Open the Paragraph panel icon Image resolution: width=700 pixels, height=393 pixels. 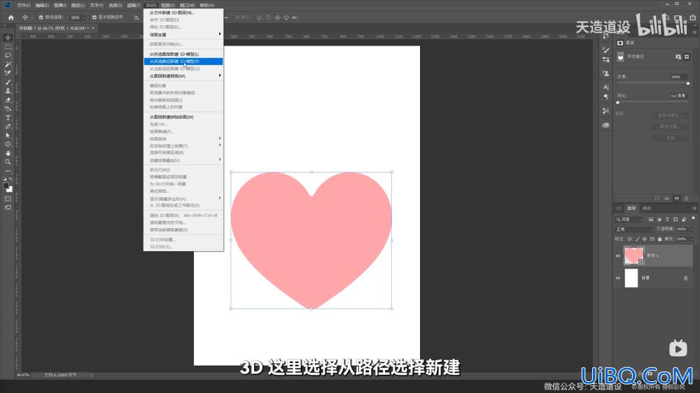tap(605, 97)
